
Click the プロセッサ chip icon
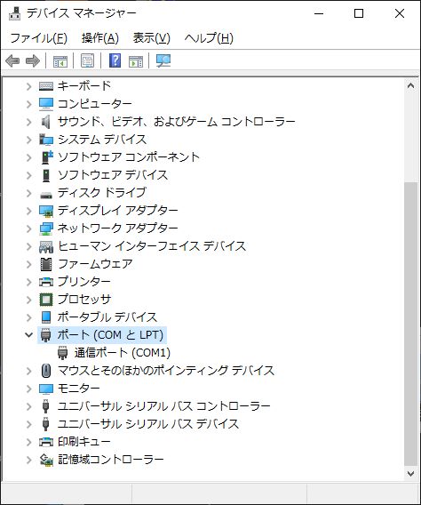pyautogui.click(x=46, y=300)
